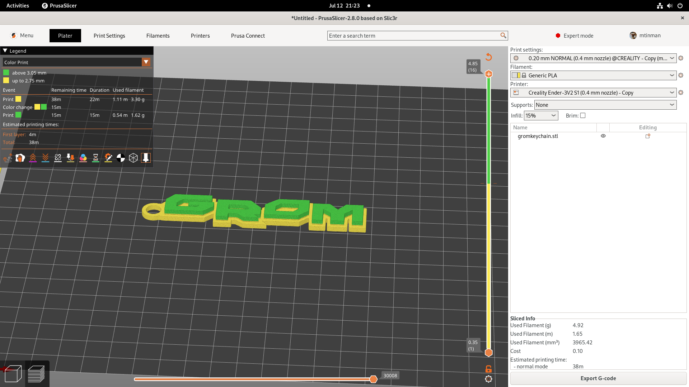Click green 'above 3.05 mm' color swatch
Image resolution: width=689 pixels, height=387 pixels.
(x=6, y=73)
